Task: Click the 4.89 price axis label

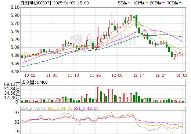Action: 15,55
